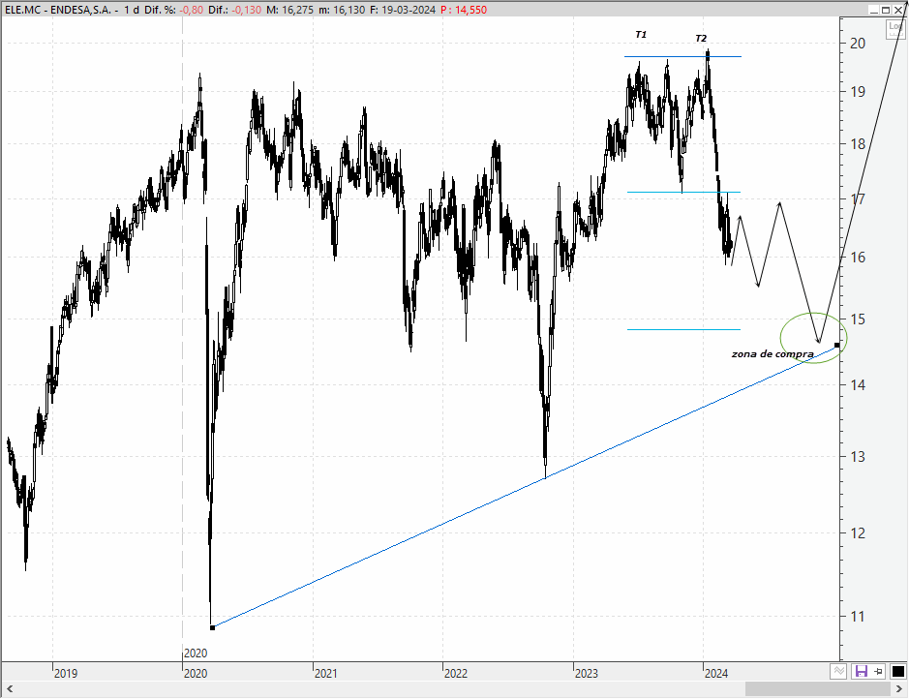Click the m: 16,130 low value

coord(342,10)
